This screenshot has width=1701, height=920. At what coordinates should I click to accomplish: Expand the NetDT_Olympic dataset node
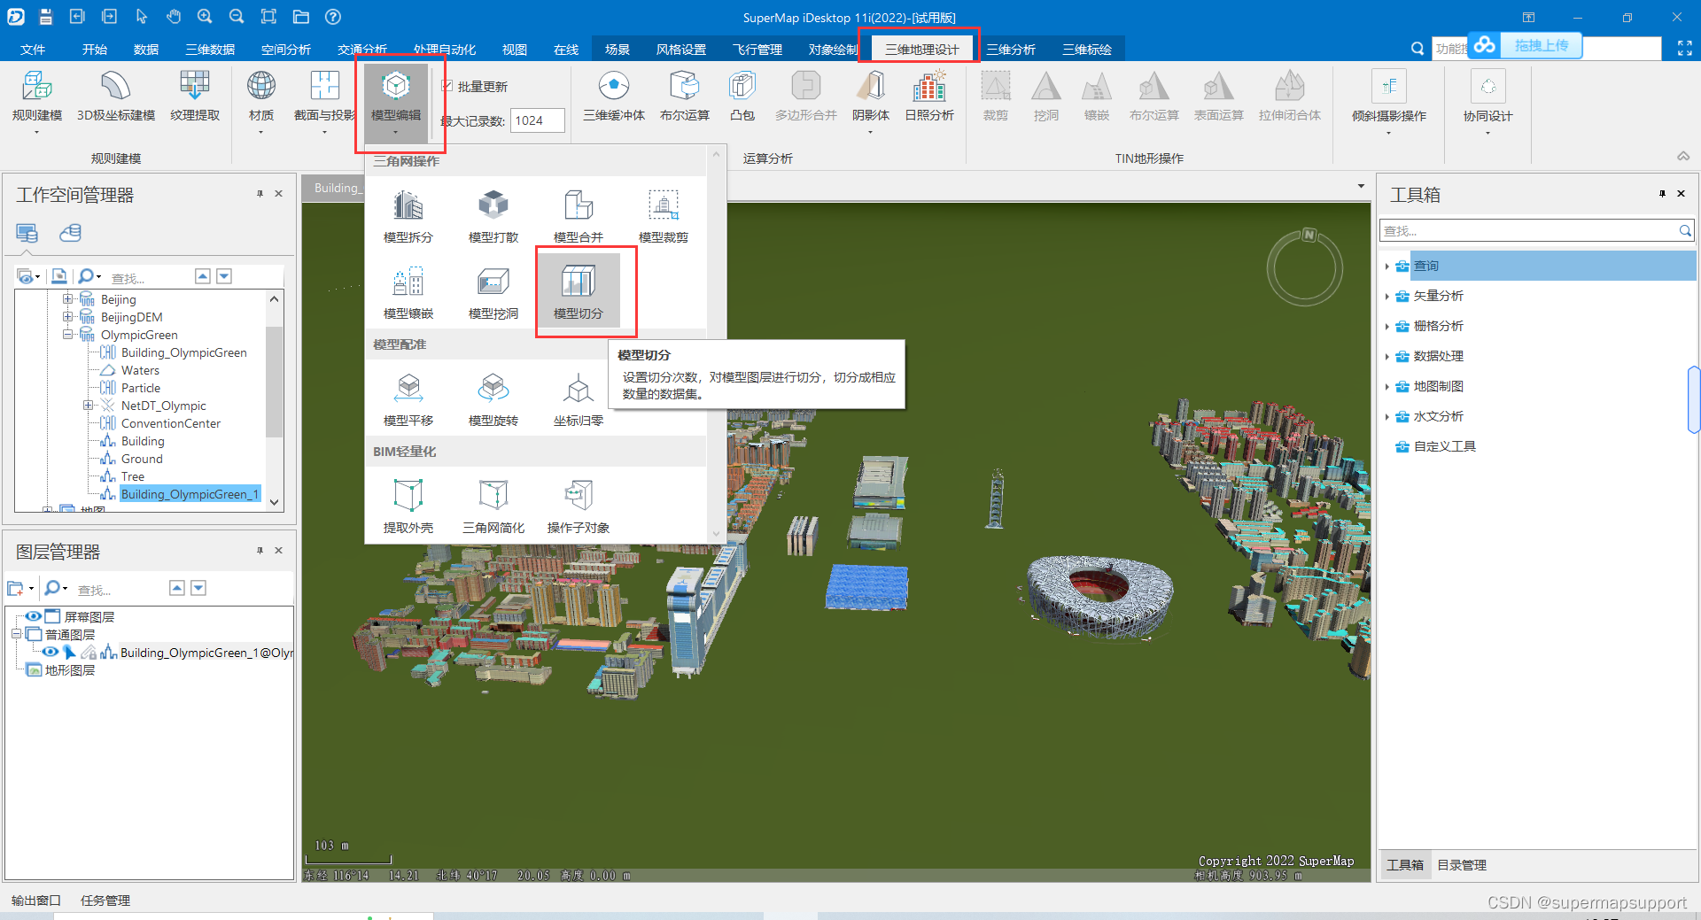pyautogui.click(x=88, y=406)
